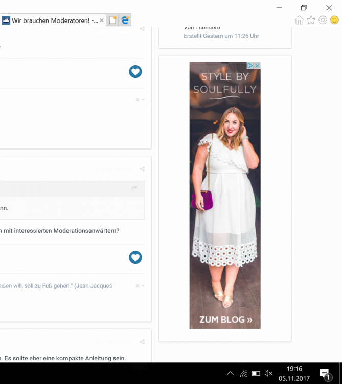Open Favorites with the star icon
The height and width of the screenshot is (384, 342).
point(311,20)
